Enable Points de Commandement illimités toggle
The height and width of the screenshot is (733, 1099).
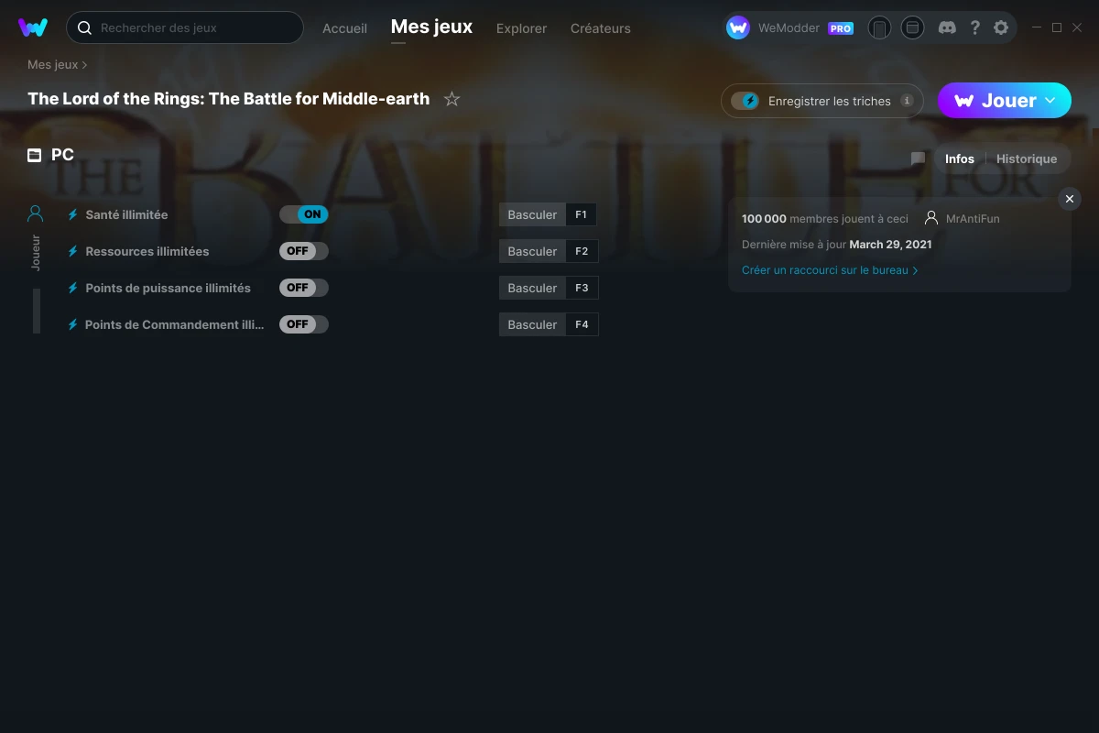[304, 324]
